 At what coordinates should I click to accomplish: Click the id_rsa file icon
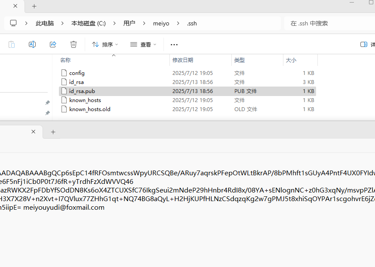click(64, 82)
